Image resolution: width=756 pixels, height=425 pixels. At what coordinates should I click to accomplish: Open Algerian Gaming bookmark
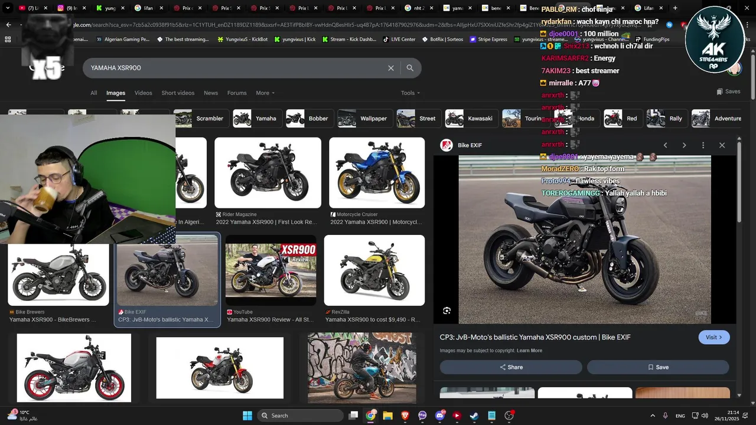[122, 39]
